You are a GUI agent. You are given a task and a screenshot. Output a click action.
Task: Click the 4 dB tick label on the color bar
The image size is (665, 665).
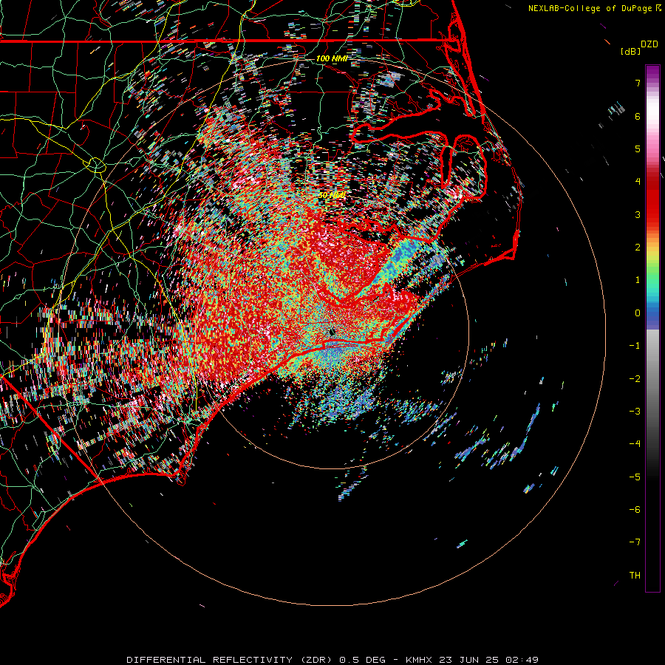[x=638, y=182]
